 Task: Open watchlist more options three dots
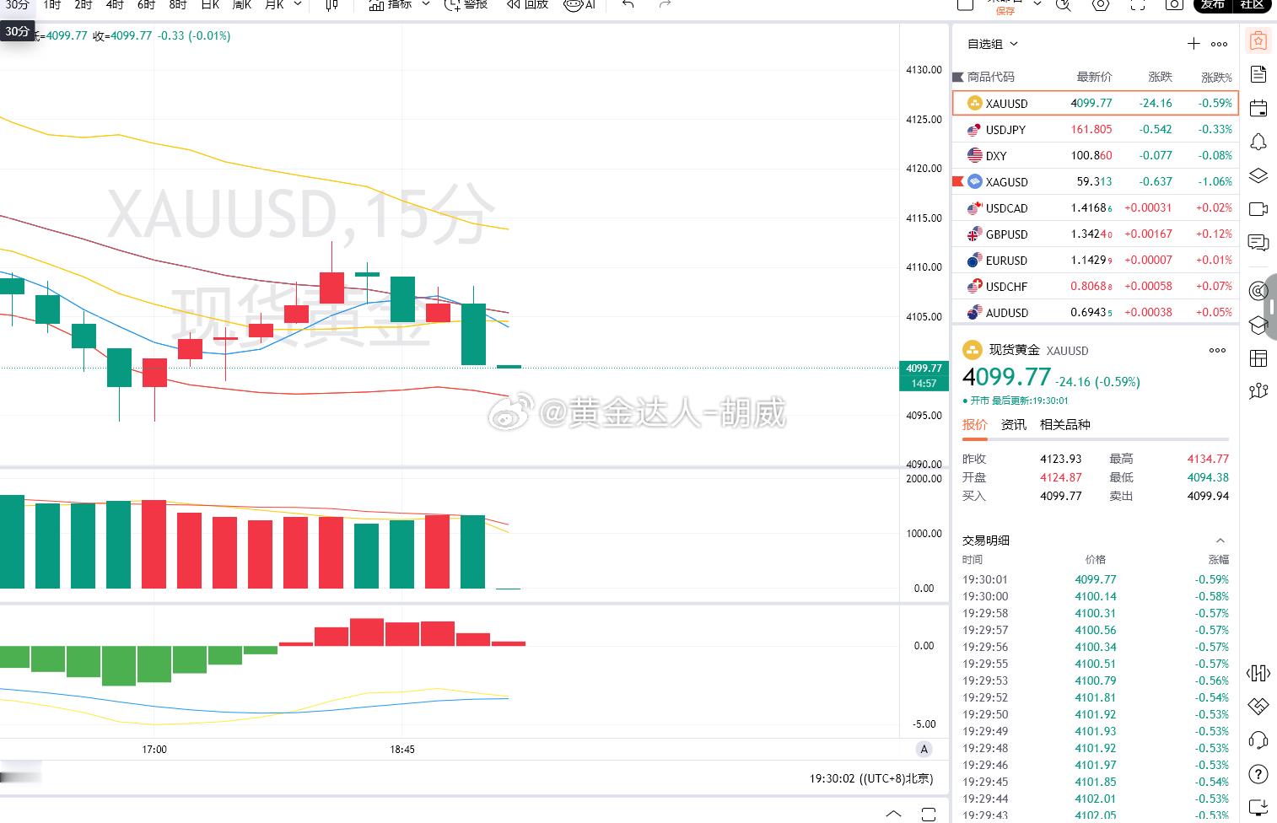(1220, 44)
